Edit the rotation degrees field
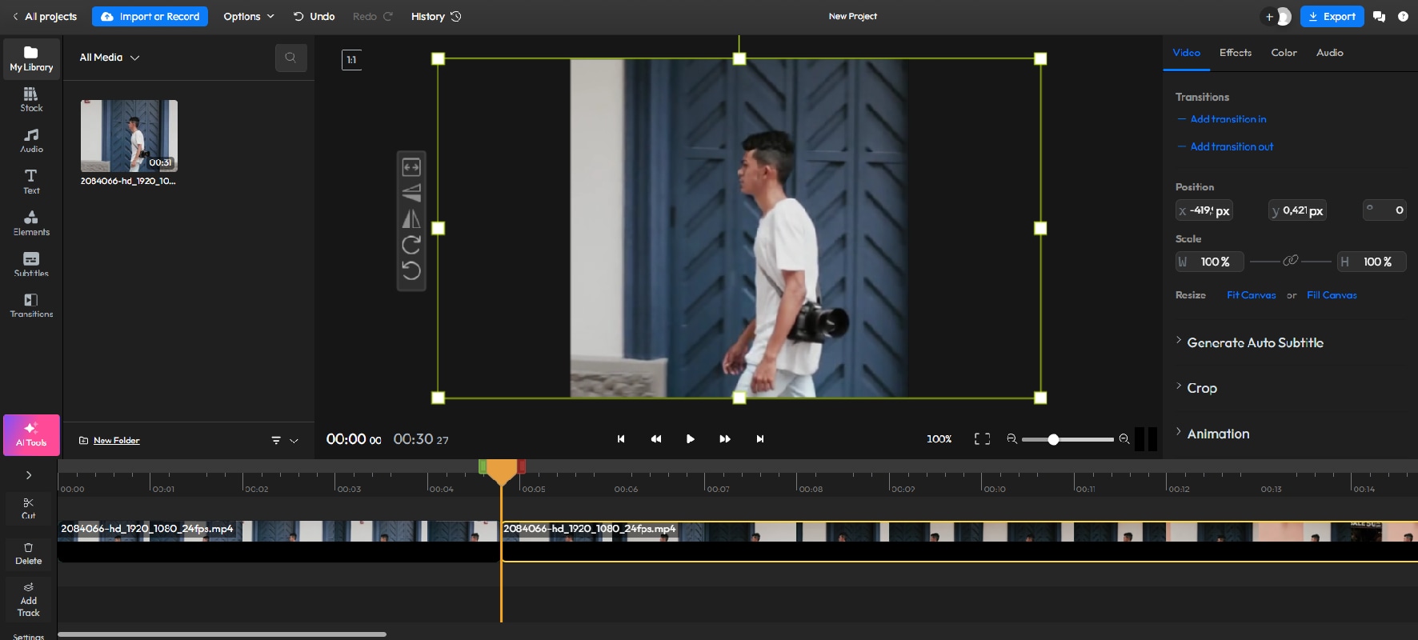Screen dimensions: 1418x640 coord(1384,210)
